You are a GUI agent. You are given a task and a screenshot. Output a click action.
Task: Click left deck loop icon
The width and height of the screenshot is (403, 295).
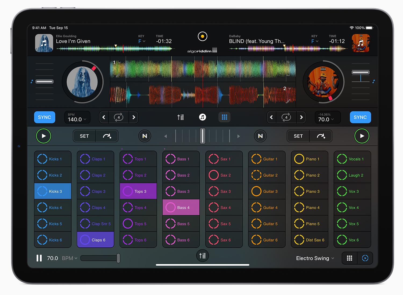[x=118, y=117]
